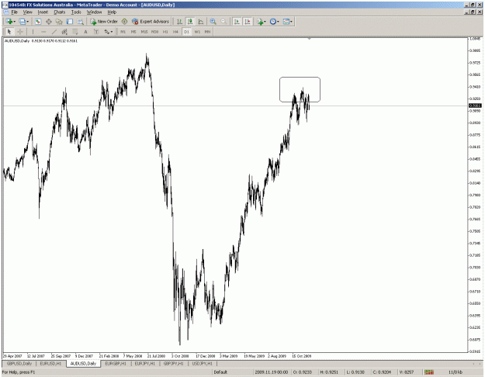Screen dimensions: 485x377
Task: Switch to the GBPUSD,Daily chart tab
Action: [x=19, y=363]
